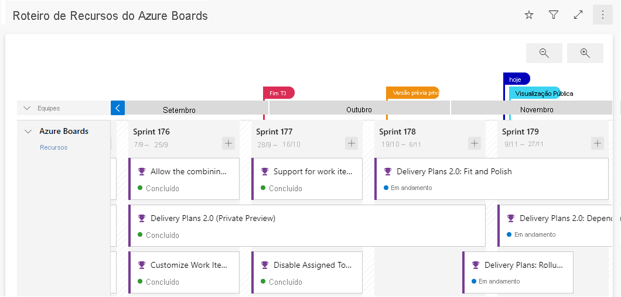The image size is (621, 297).
Task: Select the orange Versão prévia privada marker
Action: coord(413,93)
